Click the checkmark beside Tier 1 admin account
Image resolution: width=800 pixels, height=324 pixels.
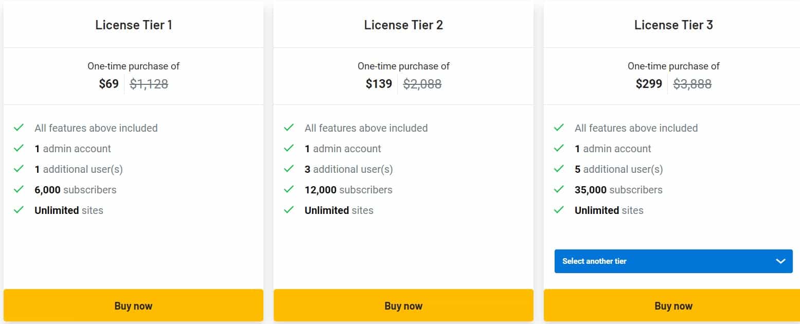(x=19, y=149)
